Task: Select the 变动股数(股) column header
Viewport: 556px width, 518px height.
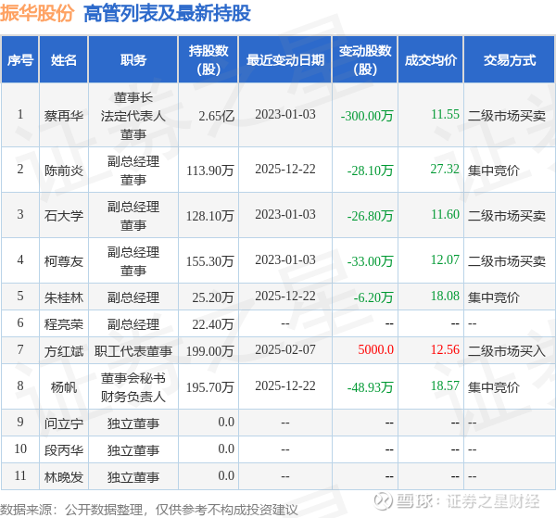Action: 365,60
